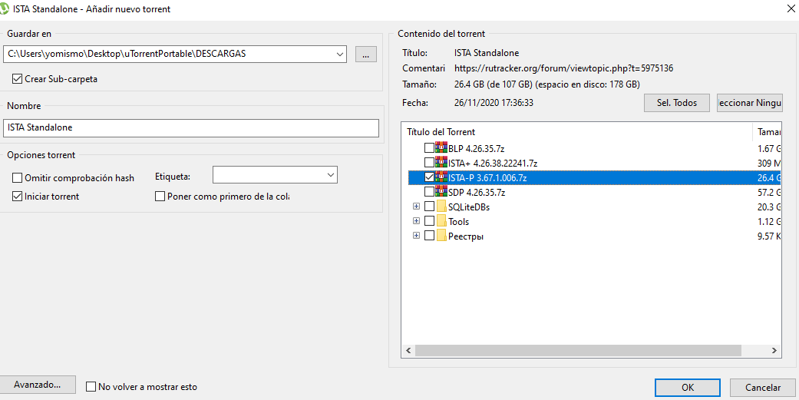Screen dimensions: 799x400
Task: Click the ISTA-P 3.67.1.006.7z archive icon
Action: pyautogui.click(x=441, y=177)
